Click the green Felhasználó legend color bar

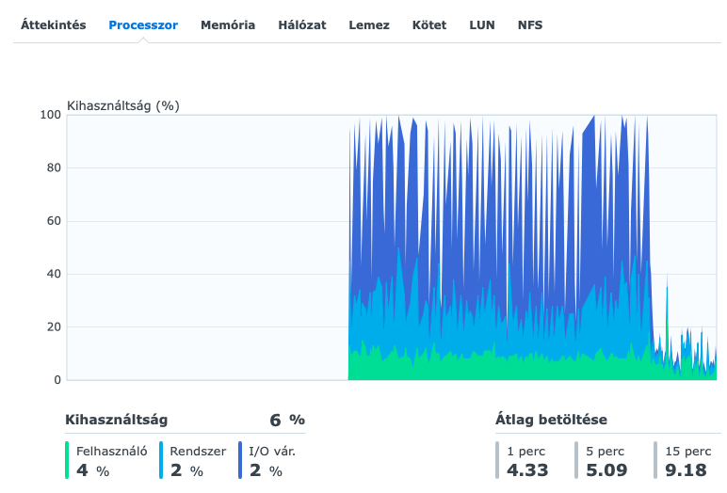pyautogui.click(x=67, y=460)
